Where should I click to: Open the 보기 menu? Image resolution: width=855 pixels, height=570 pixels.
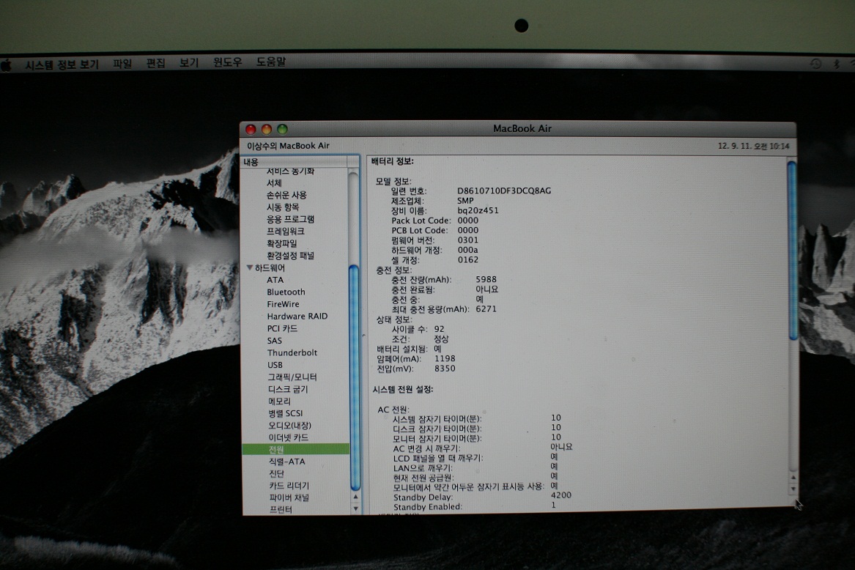pyautogui.click(x=189, y=64)
